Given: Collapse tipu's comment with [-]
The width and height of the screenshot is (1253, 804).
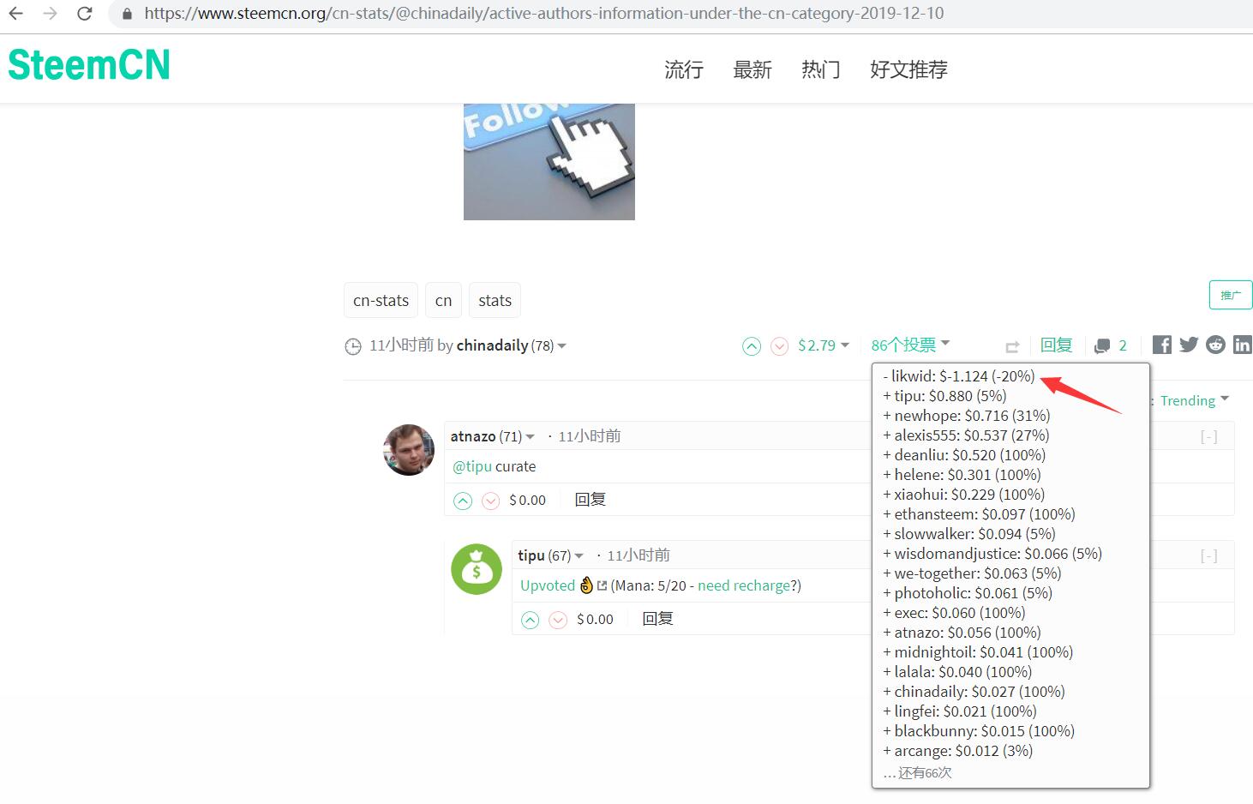Looking at the screenshot, I should [x=1208, y=555].
